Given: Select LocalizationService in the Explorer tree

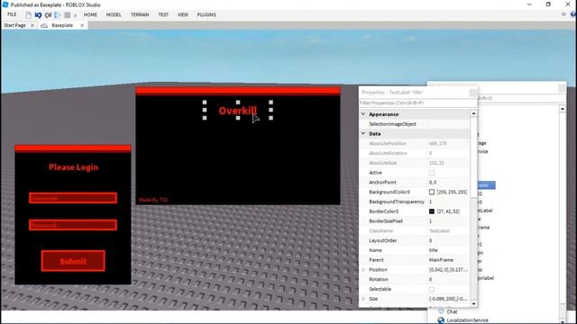Looking at the screenshot, I should point(467,320).
